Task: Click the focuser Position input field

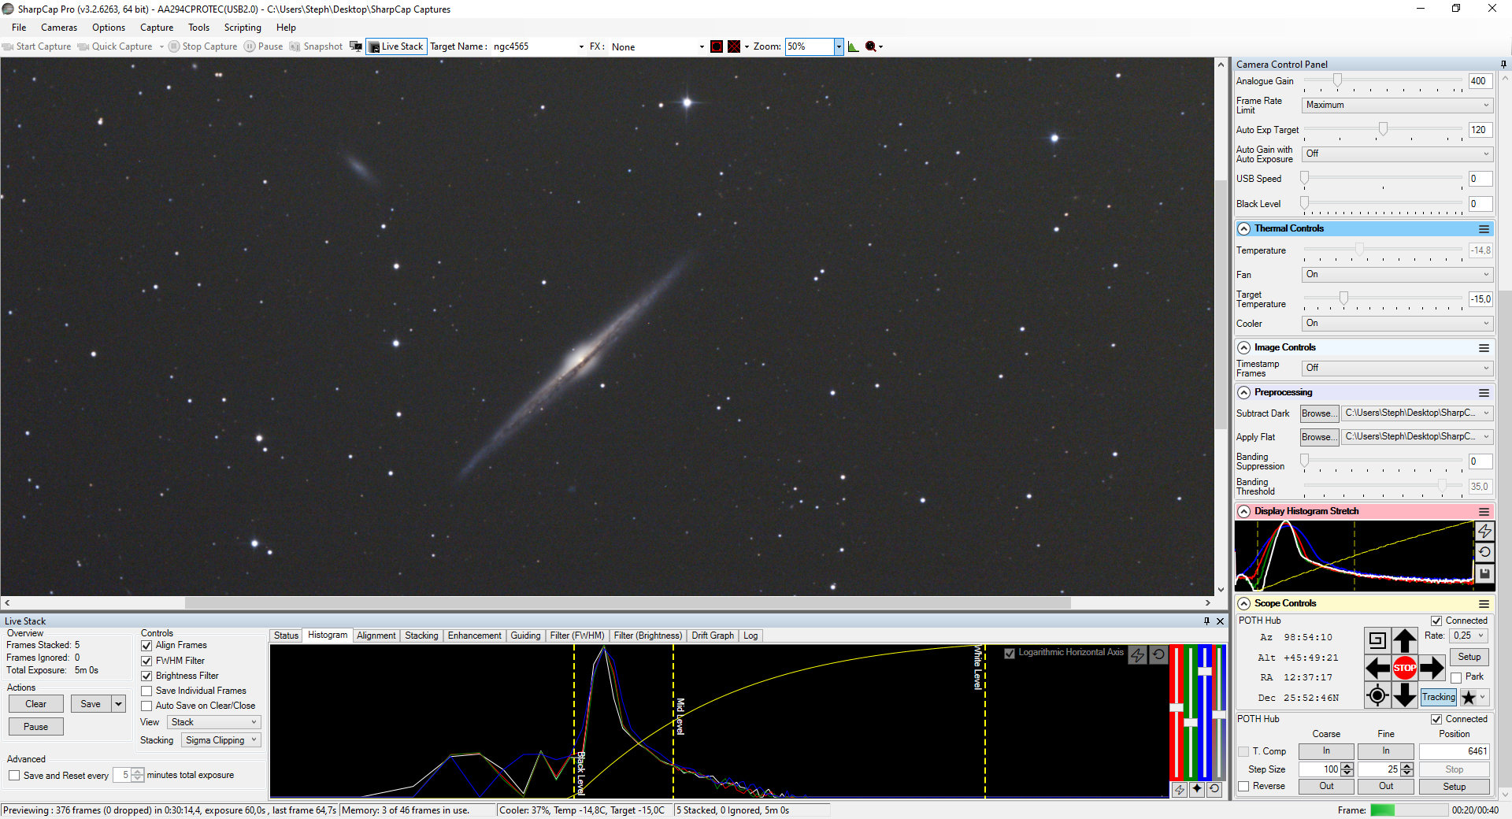Action: [x=1454, y=751]
